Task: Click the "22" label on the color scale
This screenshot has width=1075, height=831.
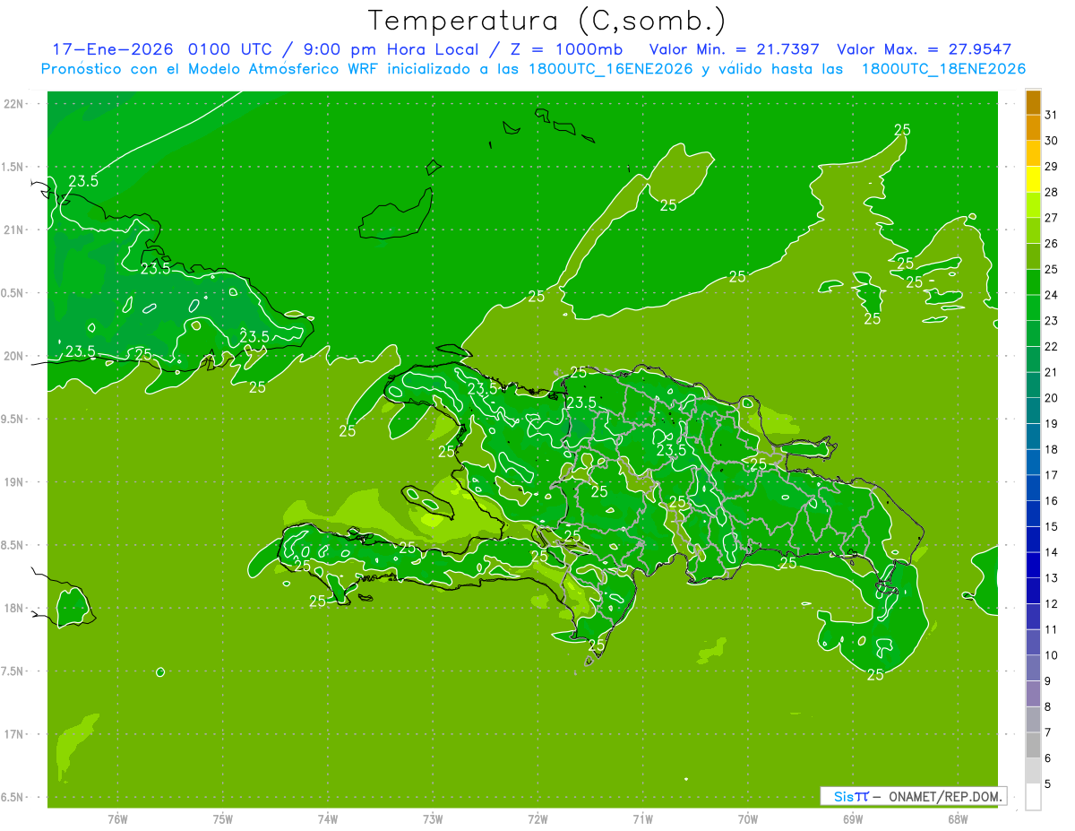Action: (x=1052, y=347)
